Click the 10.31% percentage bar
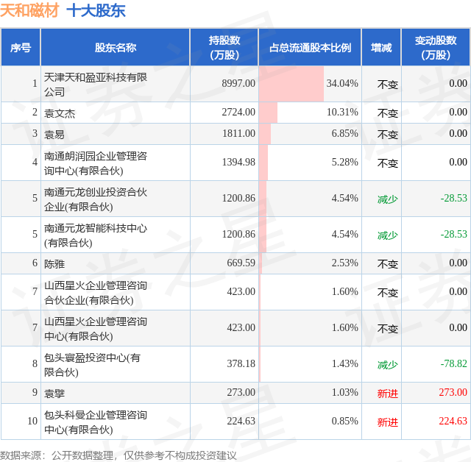This screenshot has height=462, width=471. tap(268, 113)
